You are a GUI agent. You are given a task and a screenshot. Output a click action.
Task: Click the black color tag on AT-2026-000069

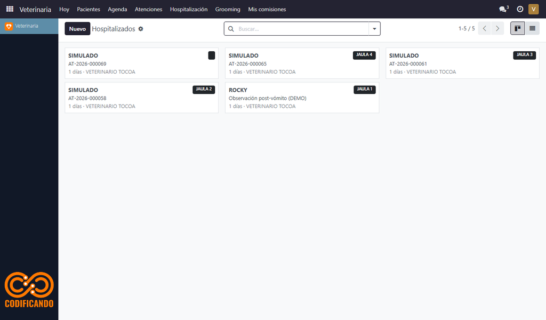click(x=211, y=55)
